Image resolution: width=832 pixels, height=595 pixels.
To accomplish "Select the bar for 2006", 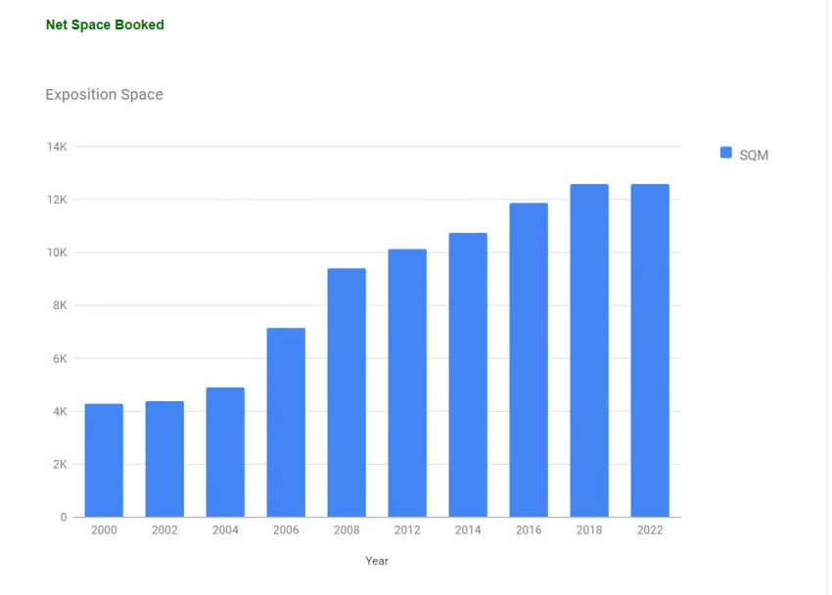I will (x=286, y=422).
